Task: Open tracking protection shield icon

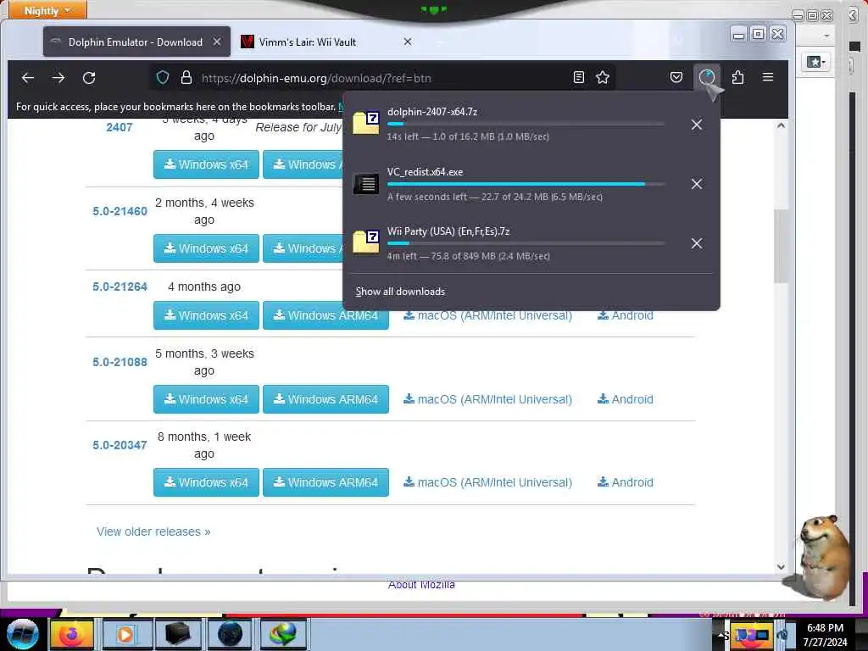Action: pos(162,77)
